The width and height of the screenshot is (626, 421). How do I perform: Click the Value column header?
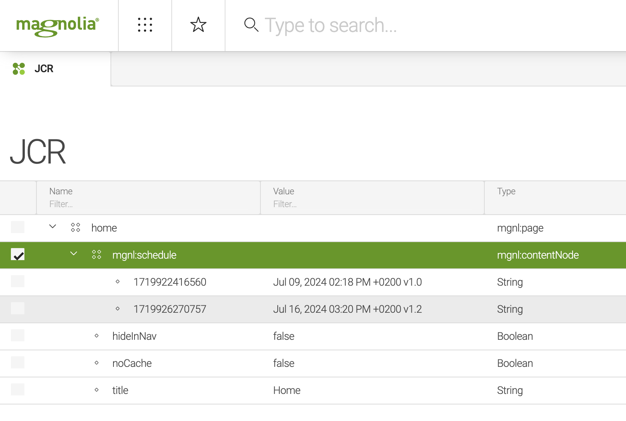(x=284, y=191)
